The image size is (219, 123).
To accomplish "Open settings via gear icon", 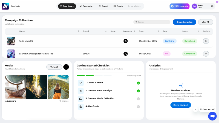I will point(212,6).
